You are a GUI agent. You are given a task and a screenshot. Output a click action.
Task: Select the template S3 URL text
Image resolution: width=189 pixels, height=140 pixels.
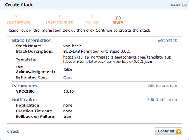point(118,59)
